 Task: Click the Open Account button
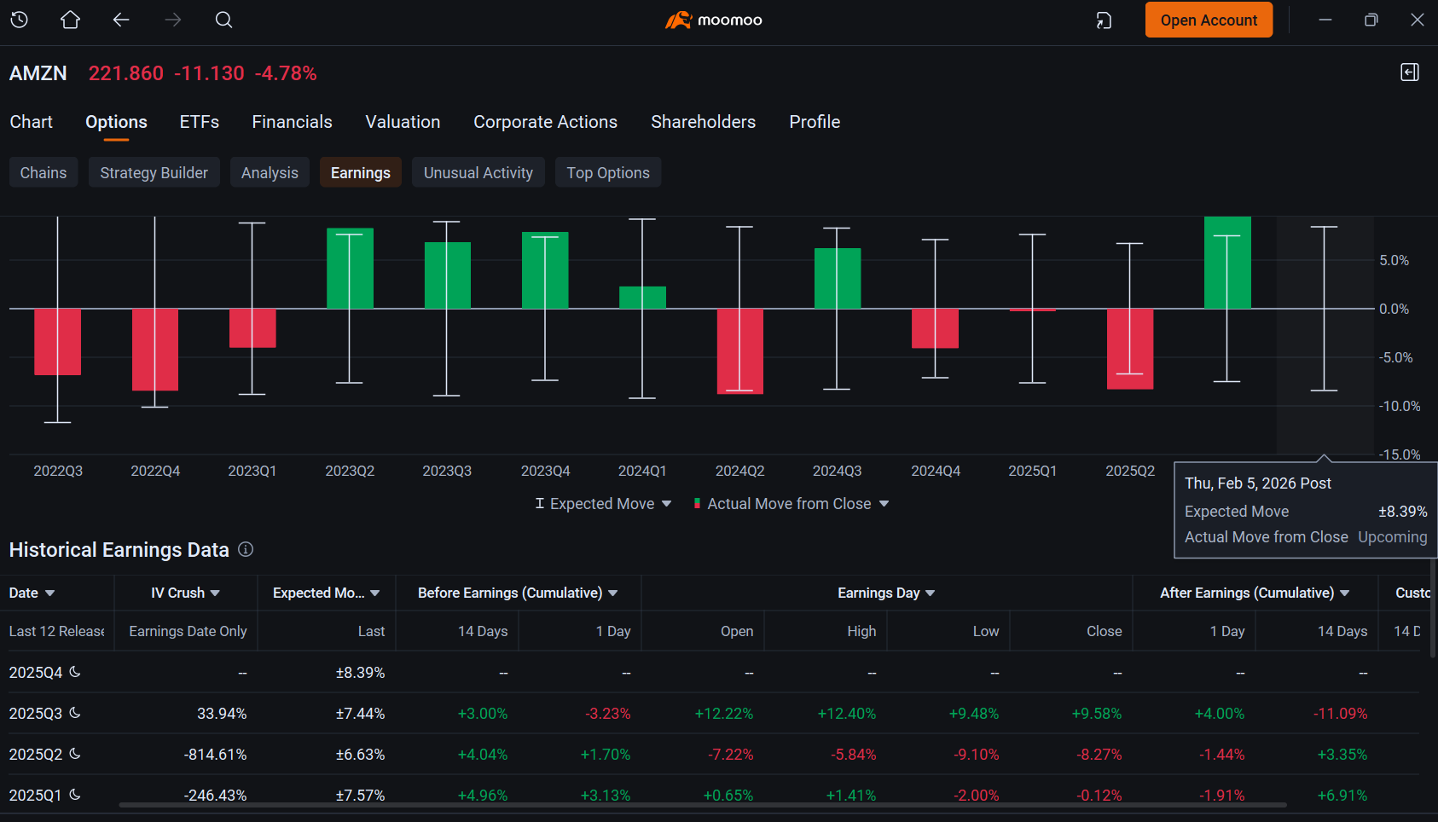tap(1209, 20)
